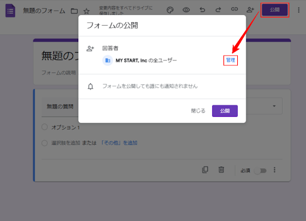306x221 pixels.
Task: Click the bell notification icon in dialog
Action: tap(90, 86)
